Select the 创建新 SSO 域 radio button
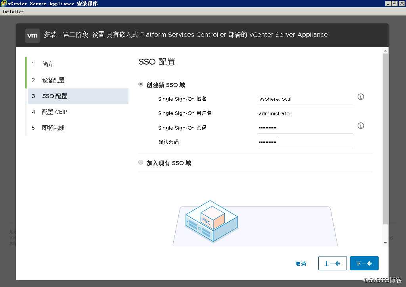This screenshot has width=406, height=287. pos(141,84)
